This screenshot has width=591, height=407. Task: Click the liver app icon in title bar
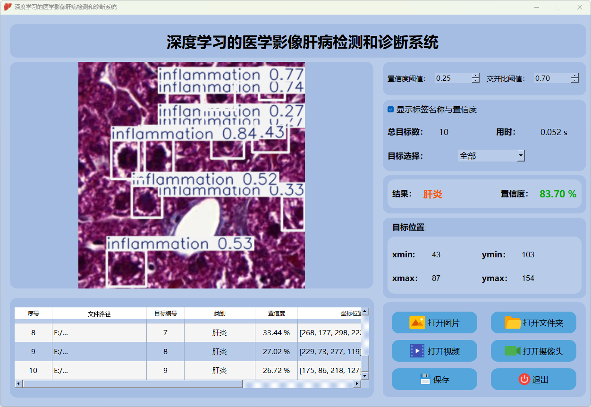tap(8, 7)
